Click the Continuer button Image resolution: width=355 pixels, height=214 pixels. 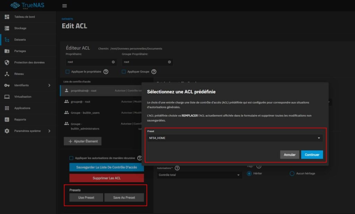[312, 155]
